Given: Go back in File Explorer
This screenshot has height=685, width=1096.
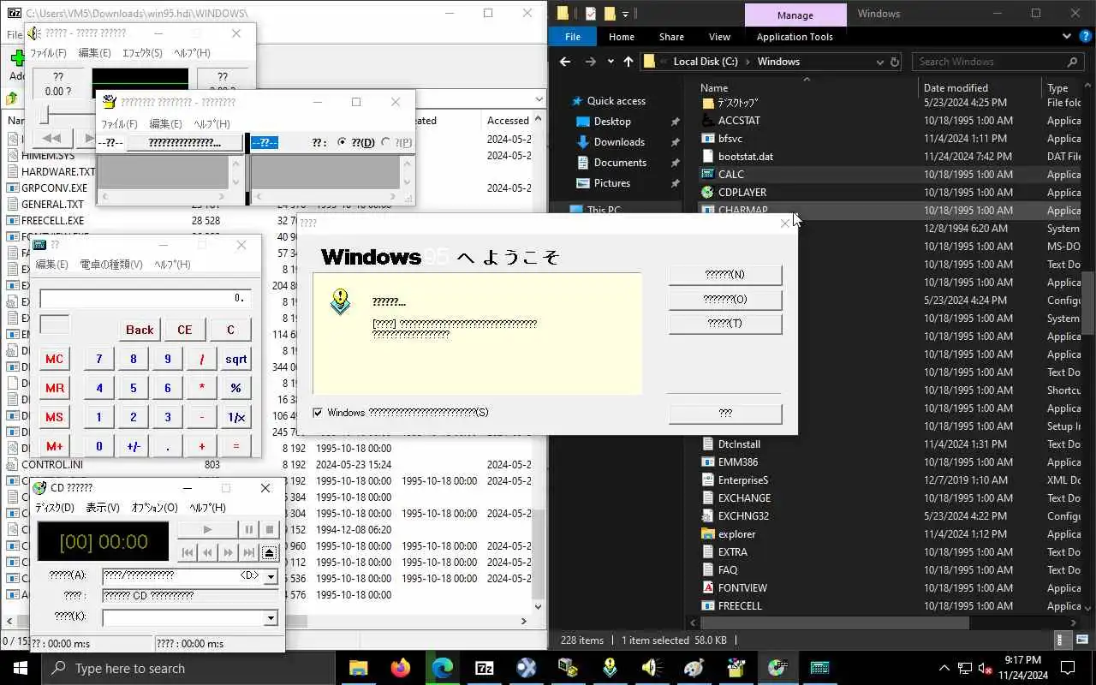Looking at the screenshot, I should click(565, 62).
